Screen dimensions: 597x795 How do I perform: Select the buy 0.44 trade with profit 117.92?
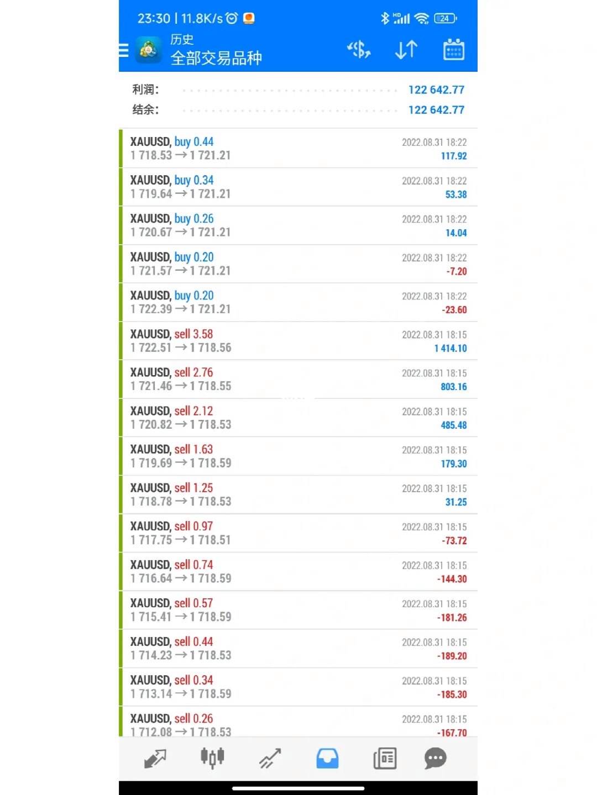click(x=298, y=149)
